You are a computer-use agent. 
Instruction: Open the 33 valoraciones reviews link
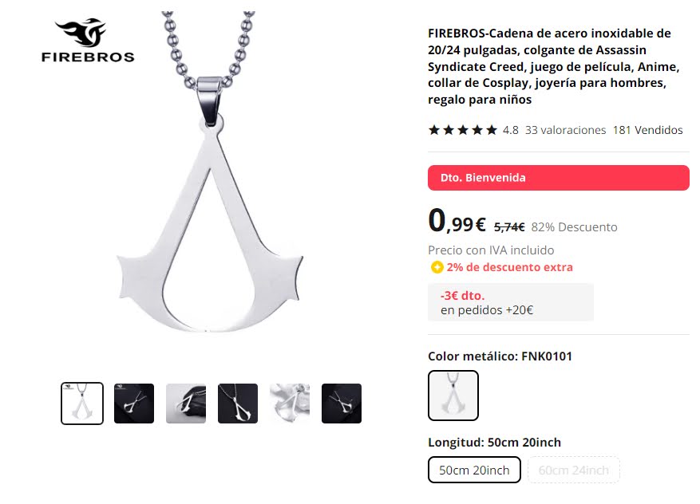tap(565, 130)
